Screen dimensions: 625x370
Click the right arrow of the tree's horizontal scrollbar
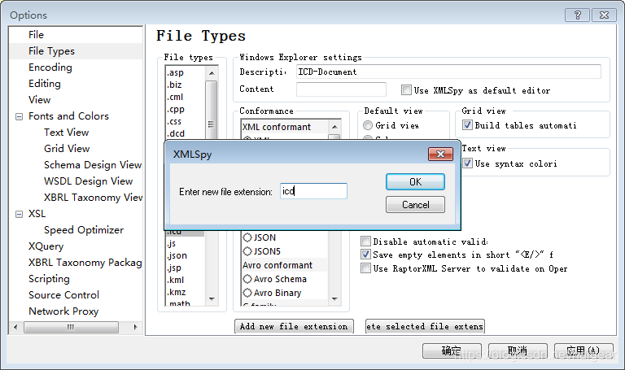coord(135,328)
